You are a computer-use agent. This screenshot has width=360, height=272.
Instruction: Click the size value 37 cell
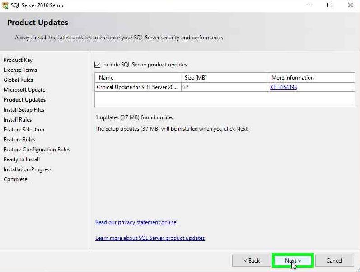coord(224,87)
